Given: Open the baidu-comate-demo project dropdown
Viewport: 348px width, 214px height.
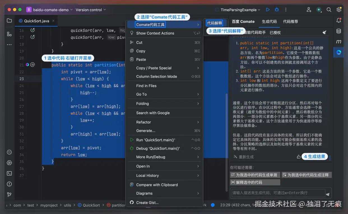Looking at the screenshot, I should [50, 10].
